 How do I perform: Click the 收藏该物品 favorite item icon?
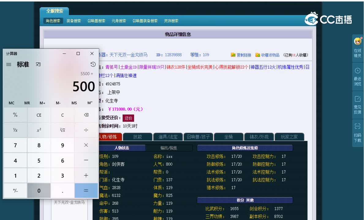[258, 55]
